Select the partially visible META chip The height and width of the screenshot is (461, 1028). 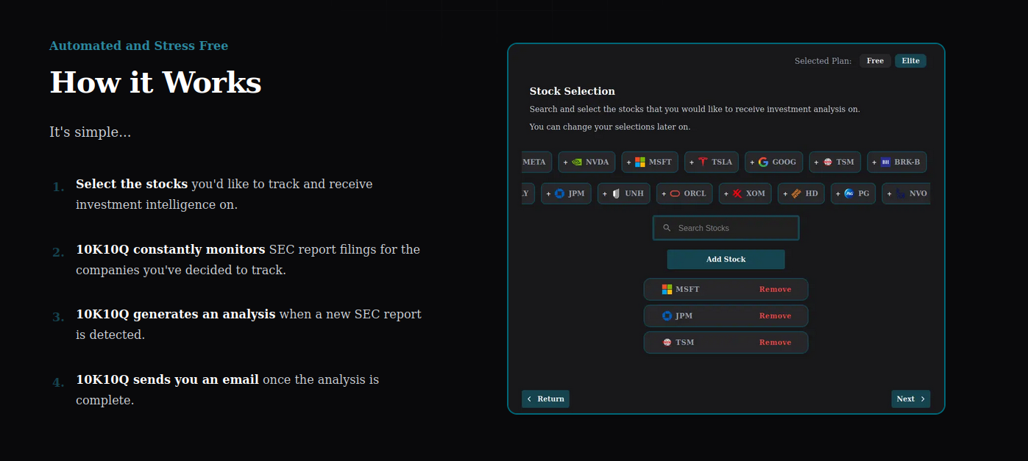pos(536,162)
